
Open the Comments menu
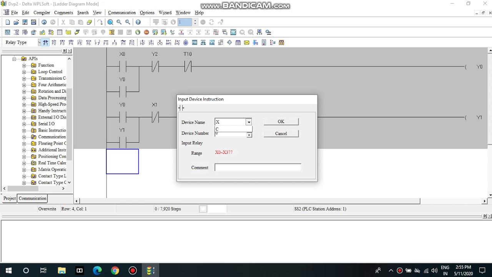tap(63, 13)
